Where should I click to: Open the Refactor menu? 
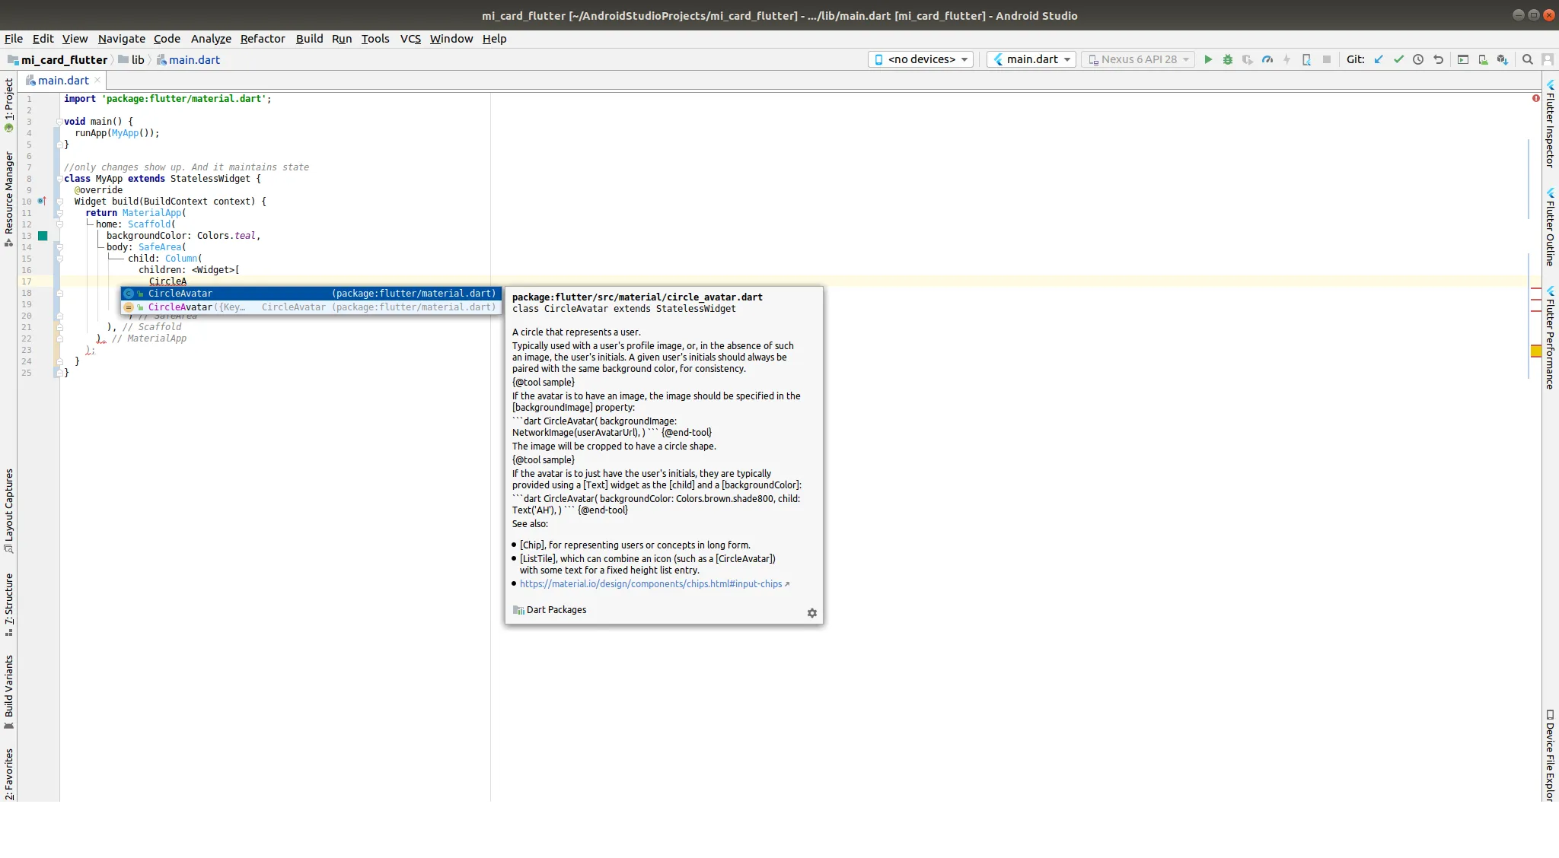pos(263,39)
